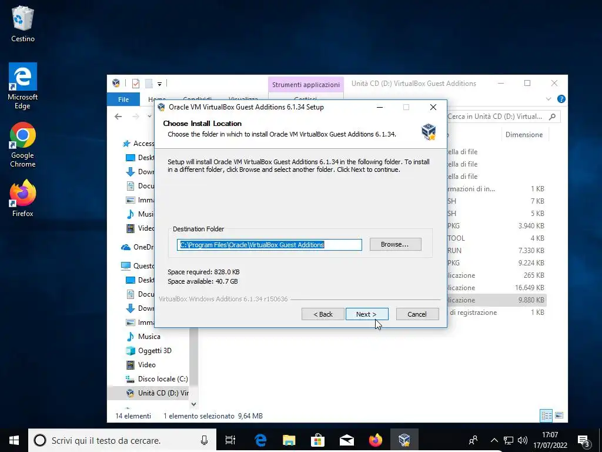Minimize the Guest Additions setup dialog
Image resolution: width=602 pixels, height=452 pixels.
pyautogui.click(x=380, y=107)
